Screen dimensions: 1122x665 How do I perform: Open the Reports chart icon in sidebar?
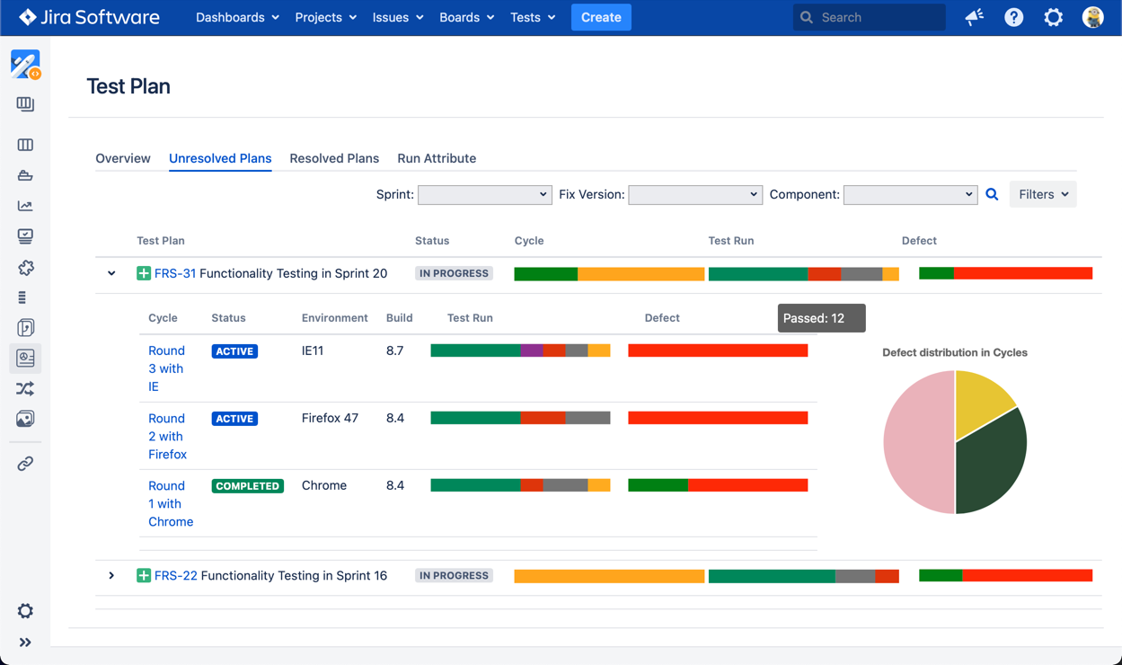pos(25,206)
